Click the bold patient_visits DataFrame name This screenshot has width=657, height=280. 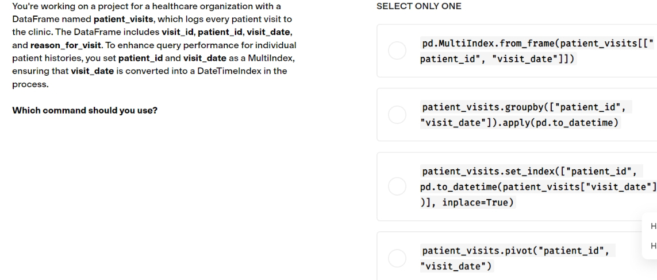124,20
